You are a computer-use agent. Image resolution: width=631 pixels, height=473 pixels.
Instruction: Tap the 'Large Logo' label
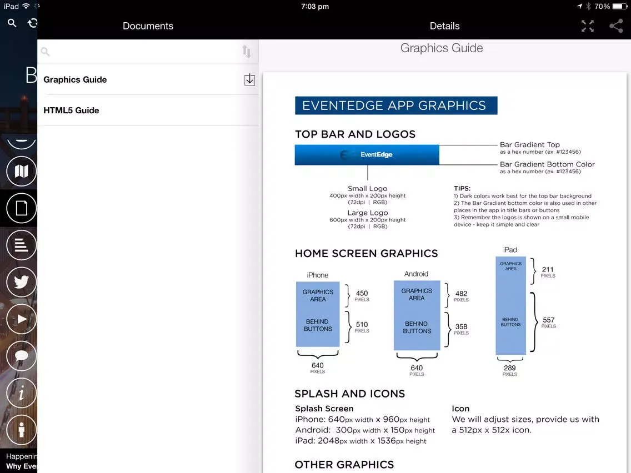pyautogui.click(x=367, y=213)
